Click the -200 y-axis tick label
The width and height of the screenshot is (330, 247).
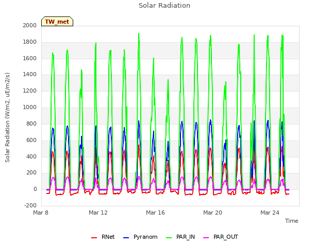click(30, 205)
